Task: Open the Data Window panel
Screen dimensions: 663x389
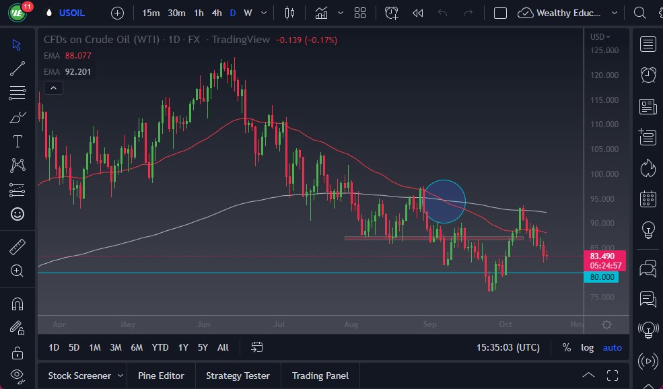Action: point(648,137)
